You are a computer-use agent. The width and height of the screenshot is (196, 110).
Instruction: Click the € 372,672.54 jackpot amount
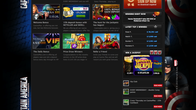pos(143,73)
